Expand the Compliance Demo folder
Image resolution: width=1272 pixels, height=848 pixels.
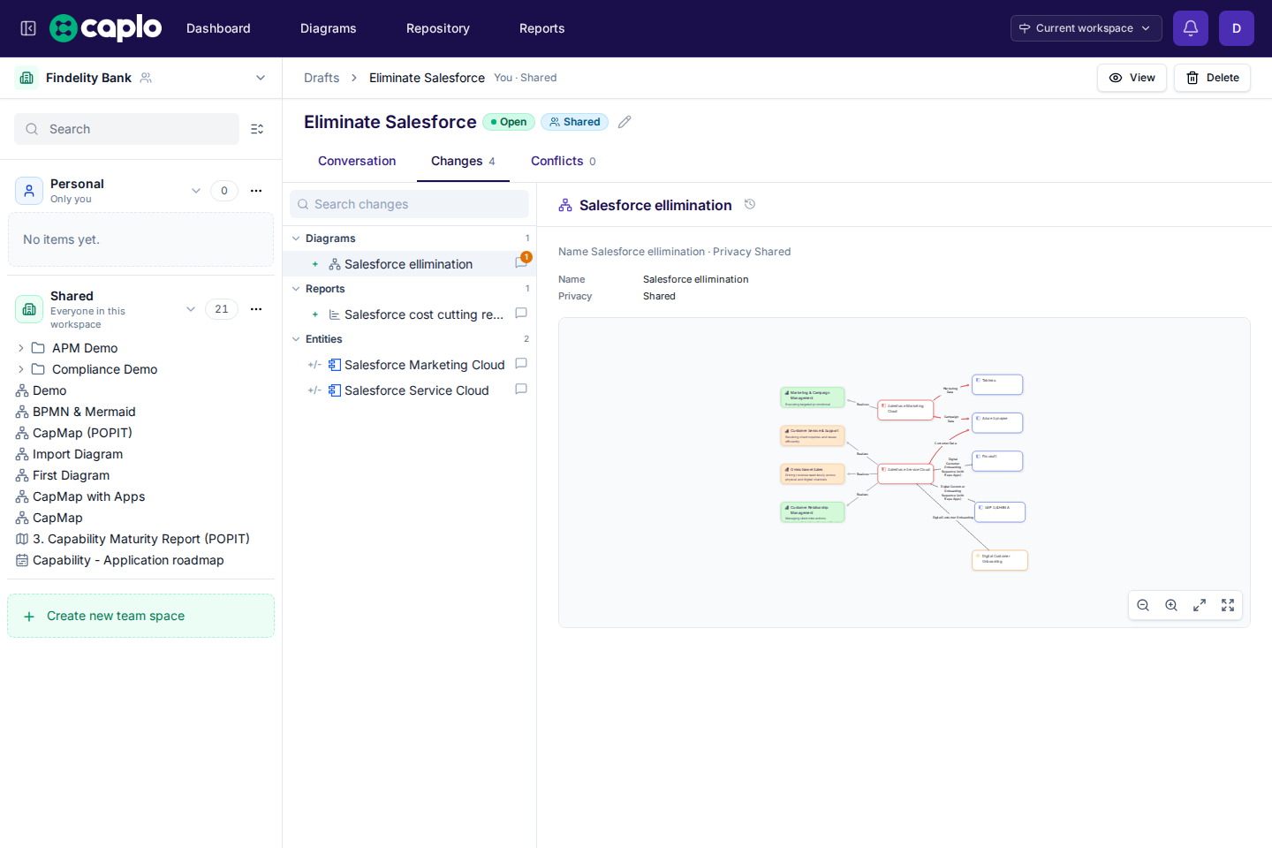point(21,369)
